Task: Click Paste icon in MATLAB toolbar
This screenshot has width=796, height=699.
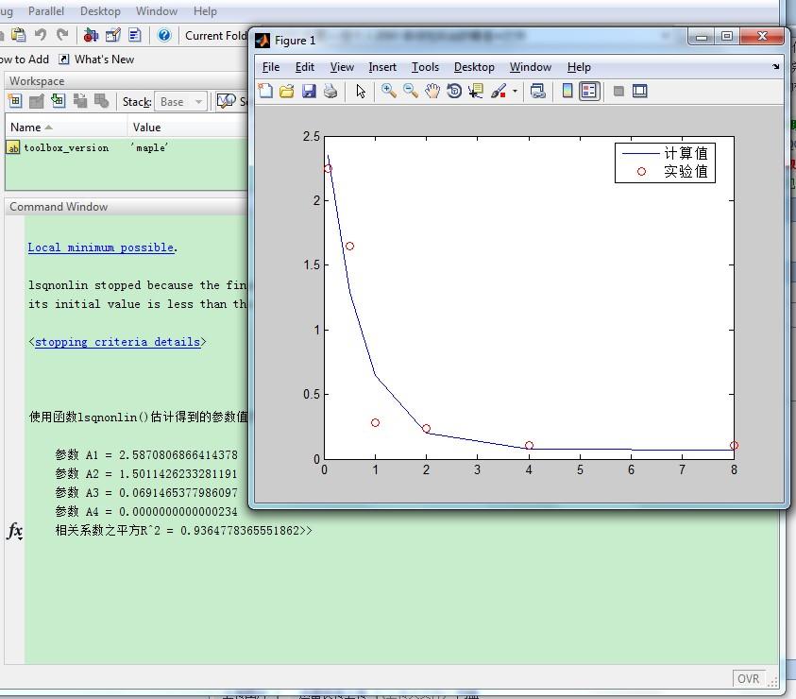Action: coord(19,35)
